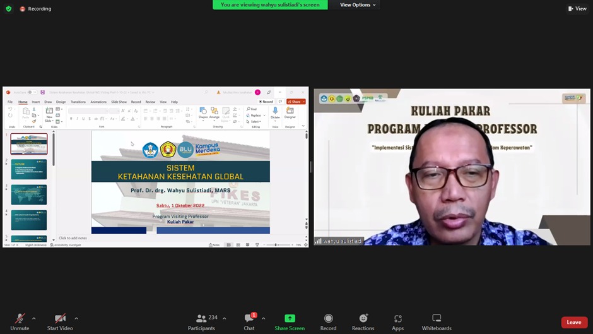Open the Apps panel

pos(397,321)
